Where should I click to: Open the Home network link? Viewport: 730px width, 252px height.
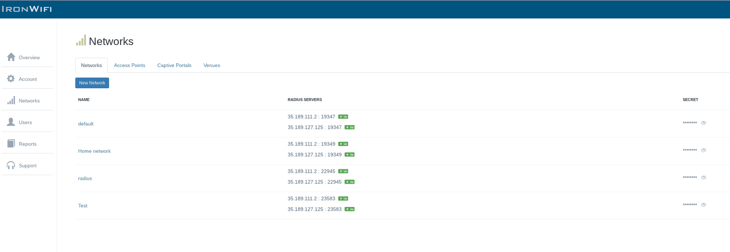pos(94,151)
